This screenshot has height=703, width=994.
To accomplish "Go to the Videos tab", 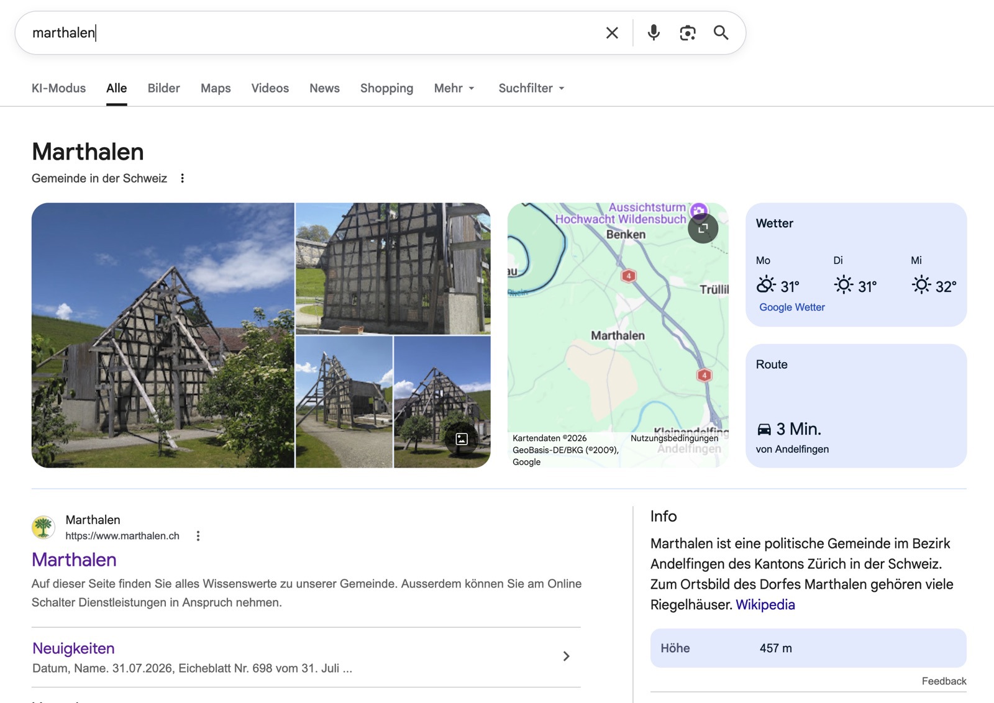I will [x=270, y=88].
